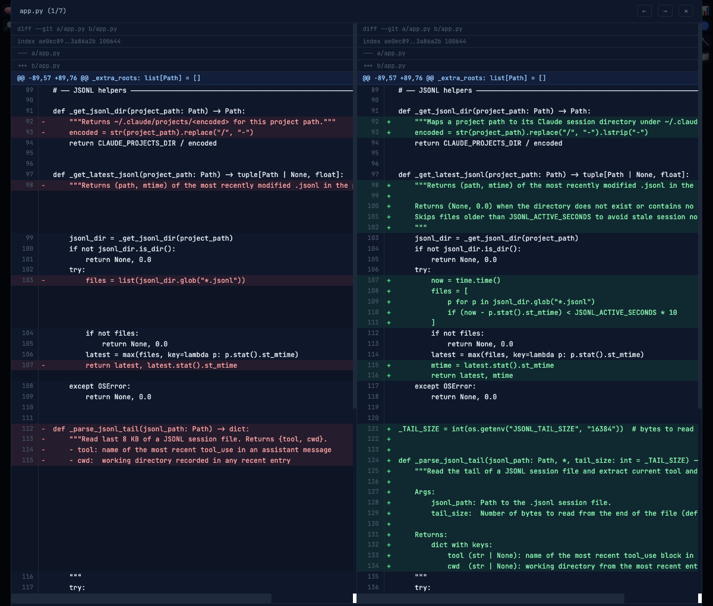Close the diff viewer with the X button

click(x=686, y=10)
